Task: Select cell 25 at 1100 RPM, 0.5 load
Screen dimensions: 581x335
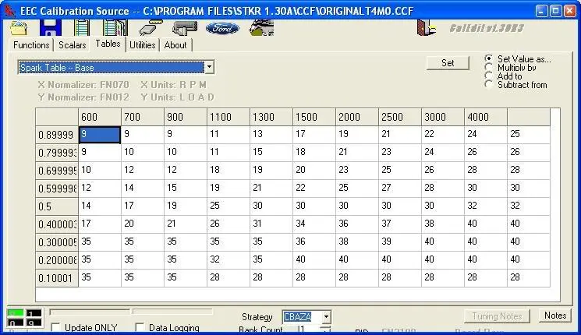Action: tap(229, 206)
